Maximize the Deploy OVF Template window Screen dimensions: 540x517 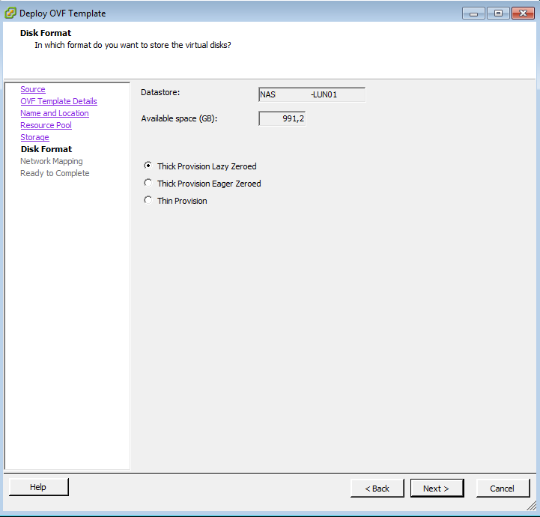pos(498,13)
